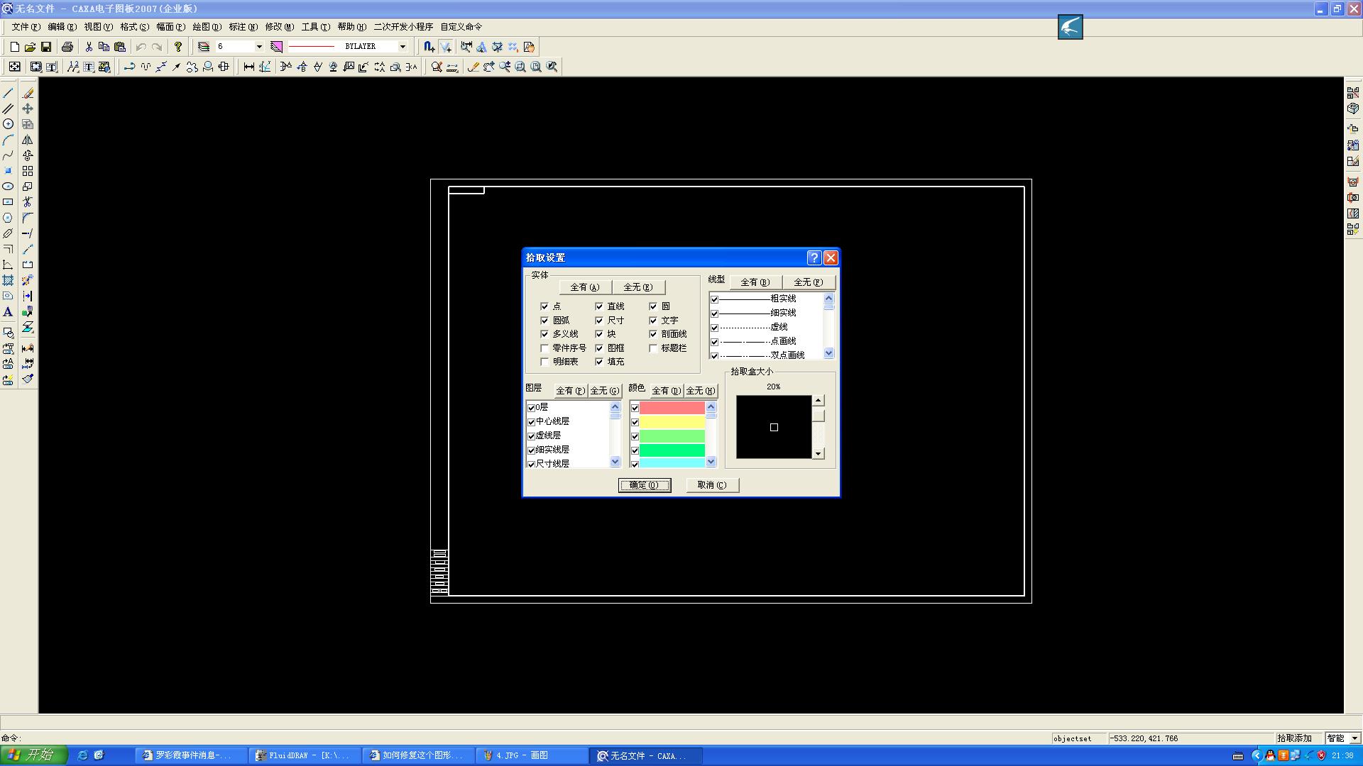The image size is (1363, 766).
Task: Cut selection with the scissors icon
Action: pos(89,47)
